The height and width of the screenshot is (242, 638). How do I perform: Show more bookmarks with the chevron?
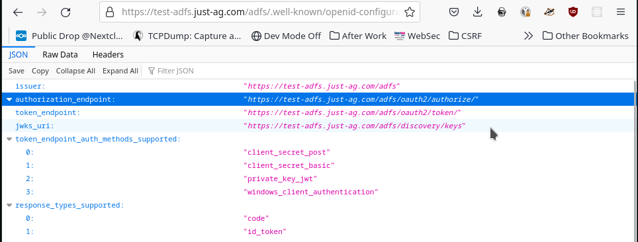click(x=528, y=36)
